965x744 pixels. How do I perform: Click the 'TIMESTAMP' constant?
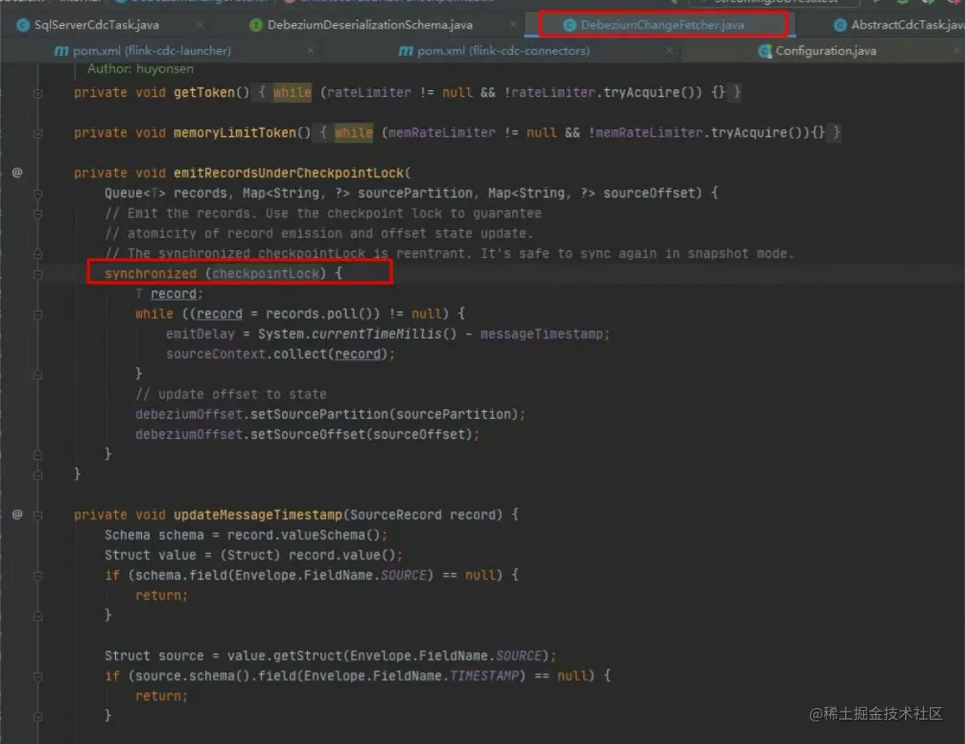coord(485,676)
